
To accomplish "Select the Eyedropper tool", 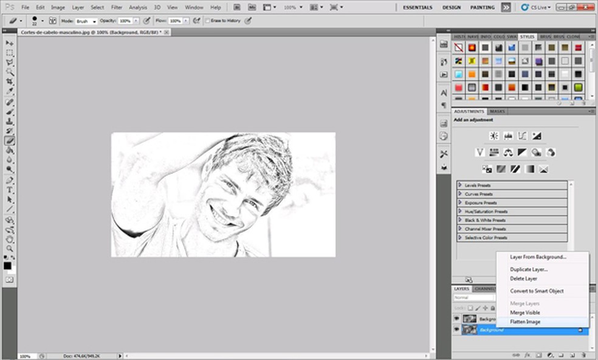I will [x=10, y=91].
